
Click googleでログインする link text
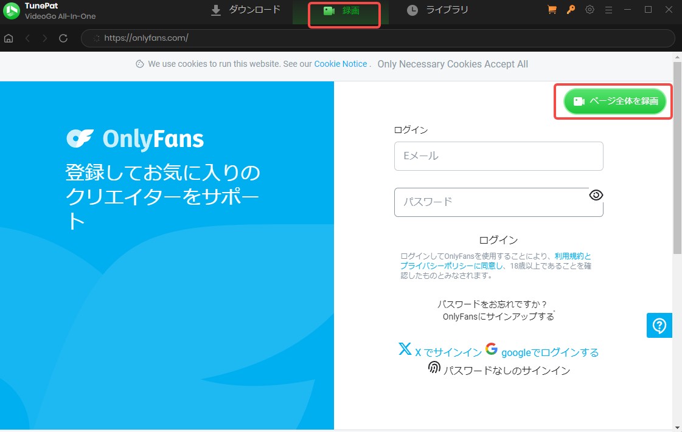[550, 352]
